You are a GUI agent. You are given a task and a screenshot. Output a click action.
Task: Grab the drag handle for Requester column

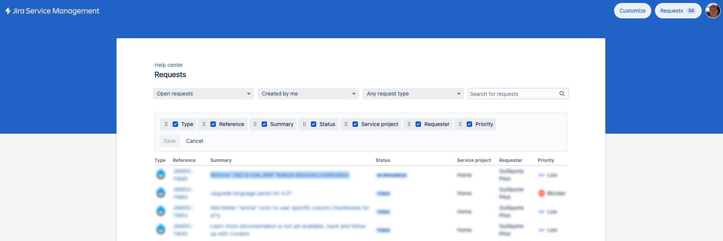(409, 124)
